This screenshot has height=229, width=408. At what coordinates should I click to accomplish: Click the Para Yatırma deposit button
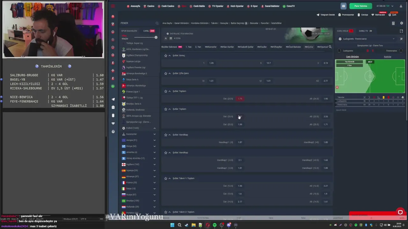(361, 6)
